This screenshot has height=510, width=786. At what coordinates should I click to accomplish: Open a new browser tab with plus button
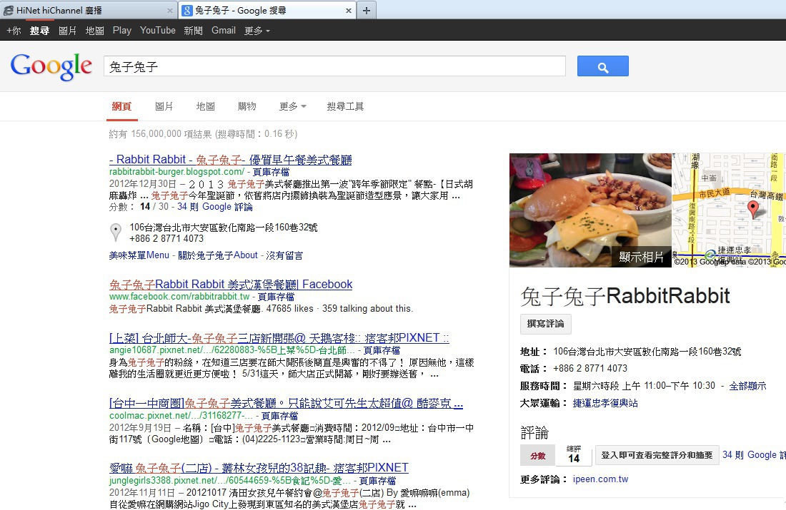tap(367, 11)
